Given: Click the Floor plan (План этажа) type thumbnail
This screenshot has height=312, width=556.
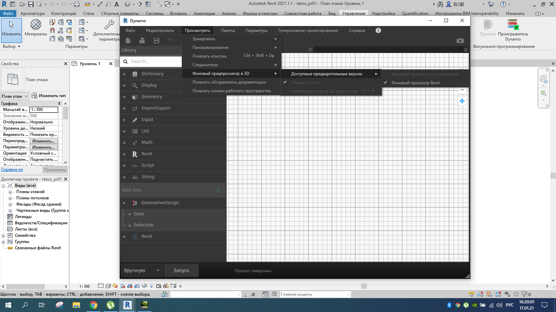Looking at the screenshot, I should pyautogui.click(x=13, y=79).
